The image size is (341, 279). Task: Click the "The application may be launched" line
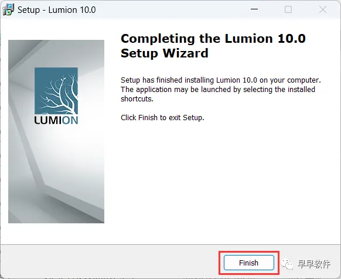[x=218, y=90]
